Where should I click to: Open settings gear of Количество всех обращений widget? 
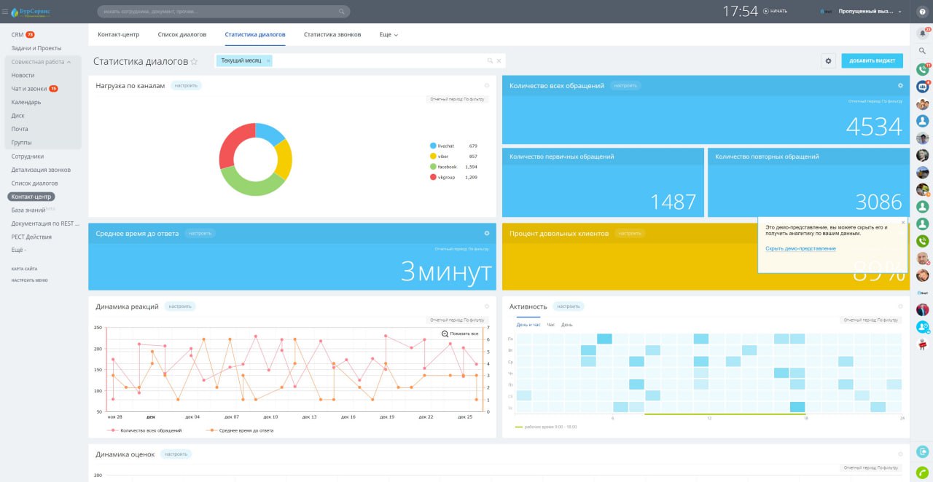(x=900, y=86)
